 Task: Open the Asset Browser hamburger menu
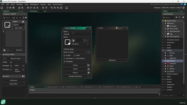click(183, 17)
